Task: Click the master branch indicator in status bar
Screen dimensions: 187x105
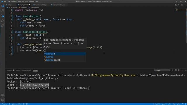Action: click(x=4, y=104)
